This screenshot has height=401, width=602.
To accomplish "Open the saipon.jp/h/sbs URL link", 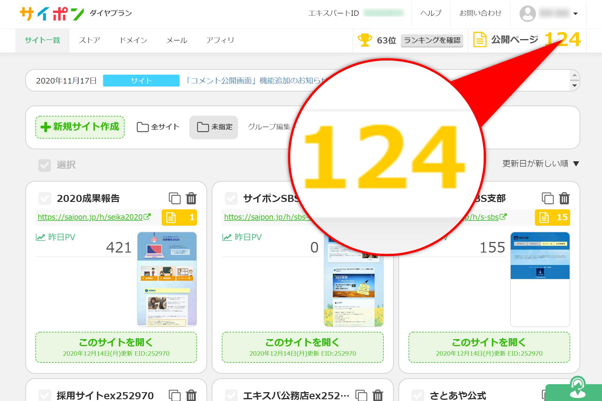I will 266,217.
